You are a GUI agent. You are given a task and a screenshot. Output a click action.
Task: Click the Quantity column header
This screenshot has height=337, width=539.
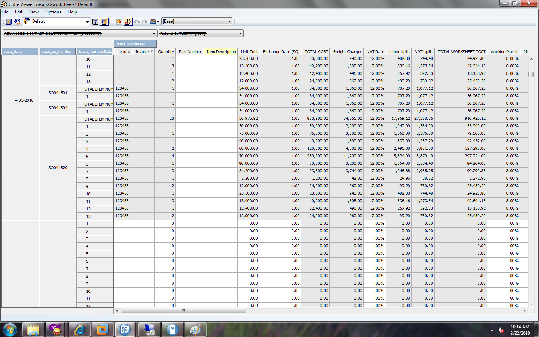(x=165, y=52)
